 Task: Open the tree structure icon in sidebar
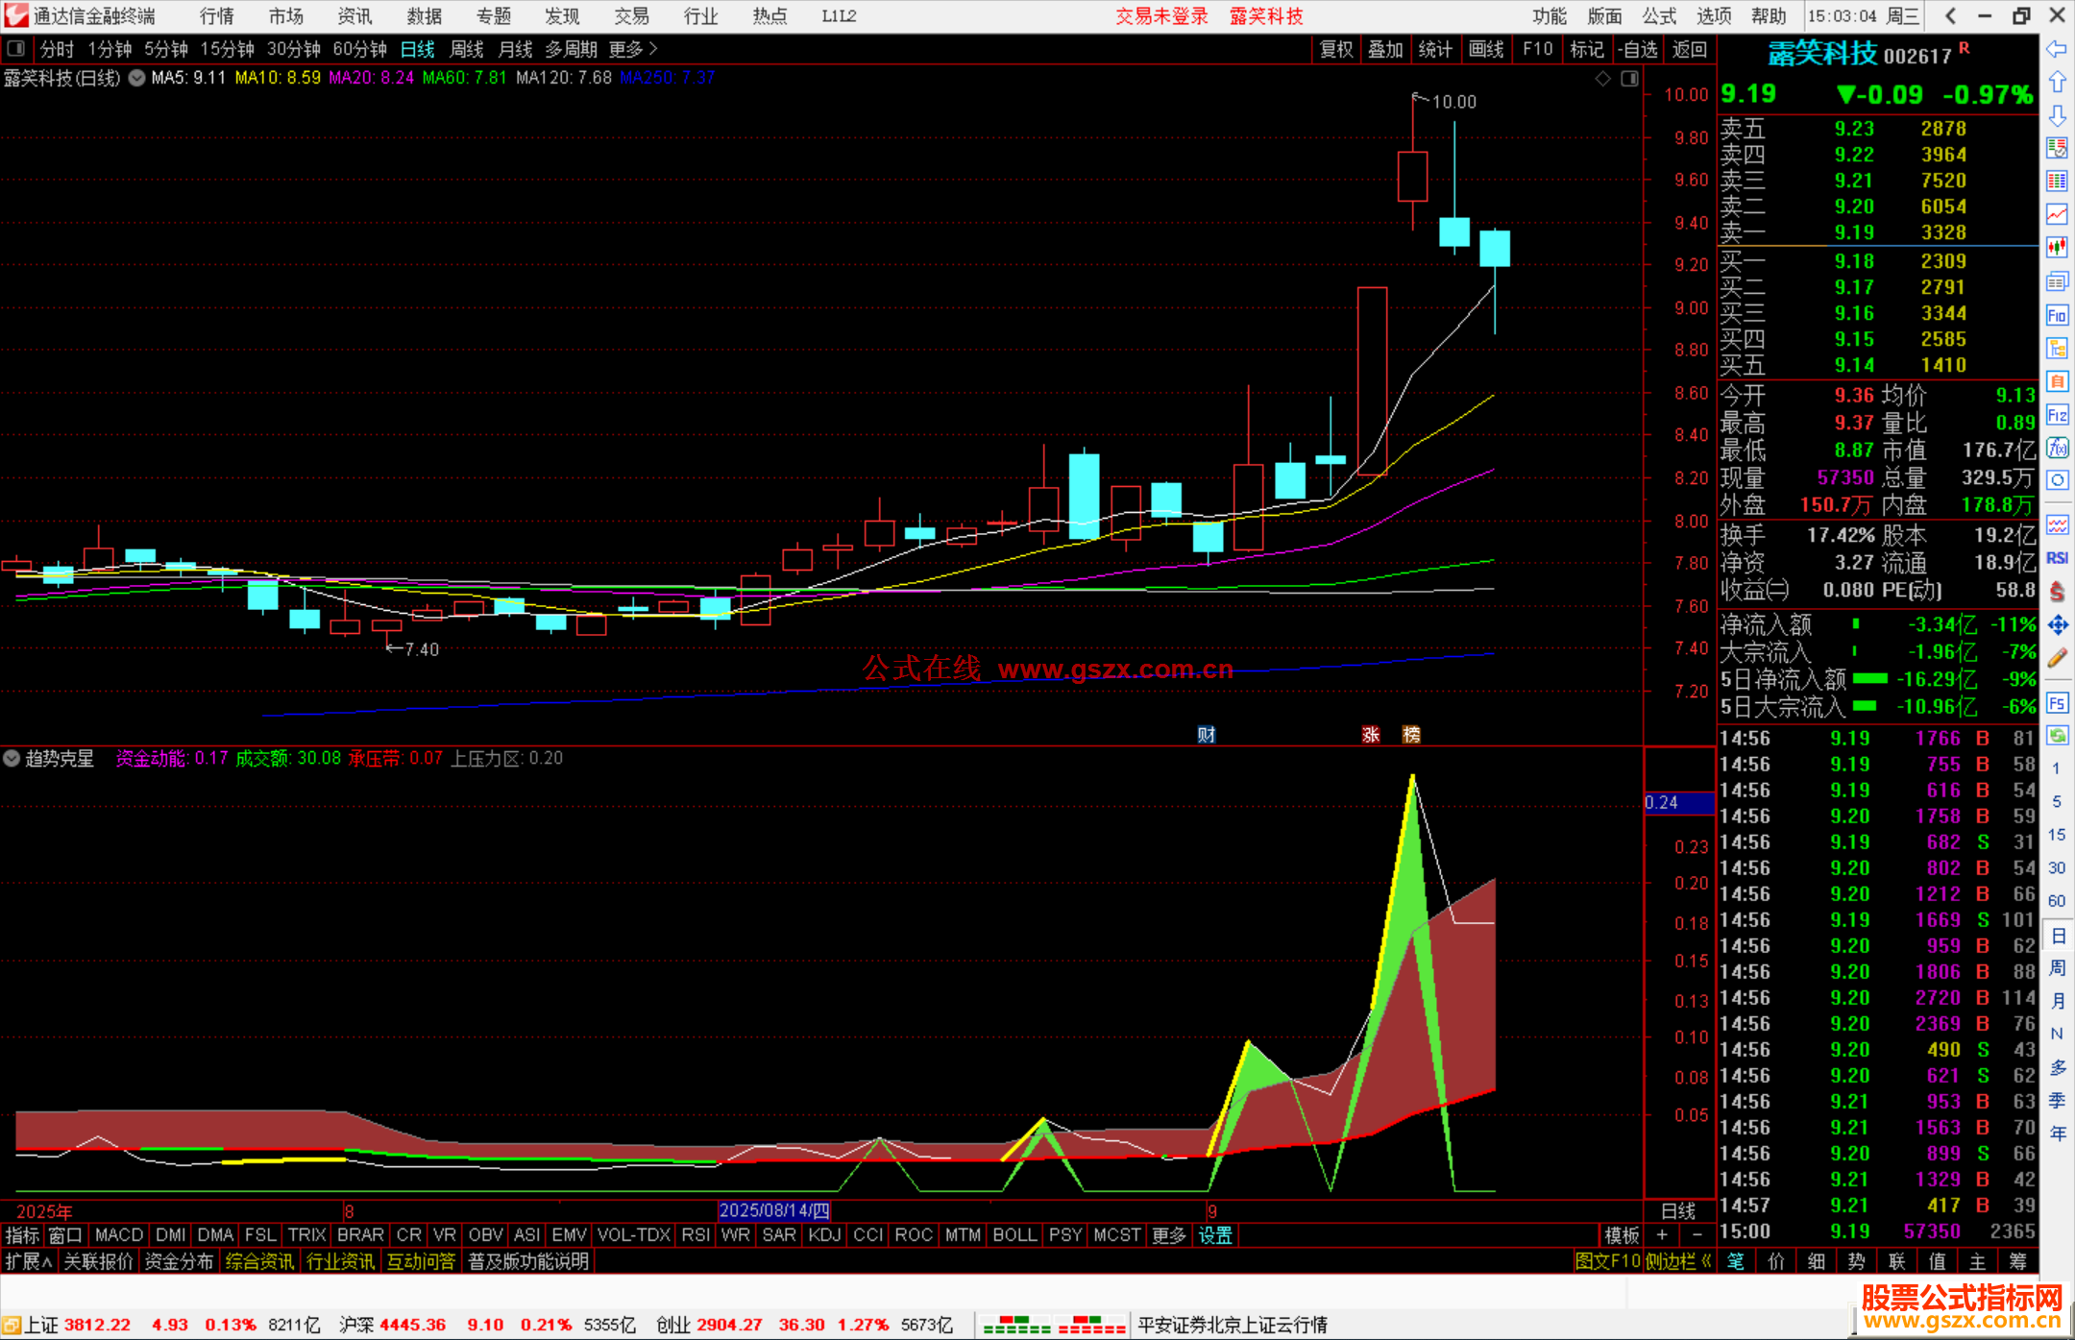pyautogui.click(x=2057, y=348)
